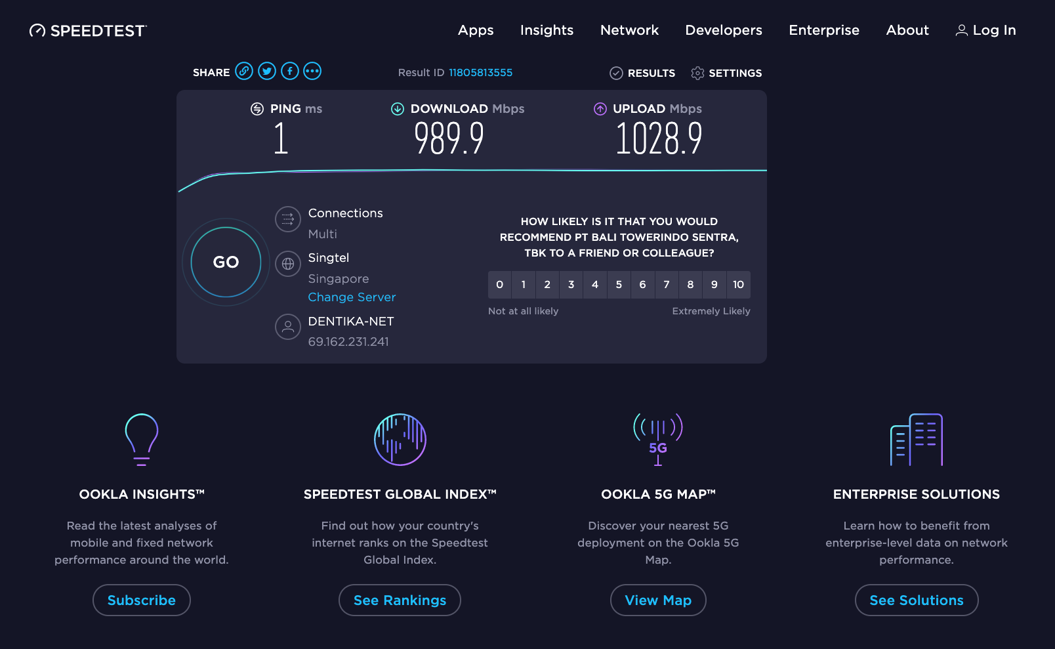Start test with GO button
Screen dimensions: 1055x649
[226, 262]
